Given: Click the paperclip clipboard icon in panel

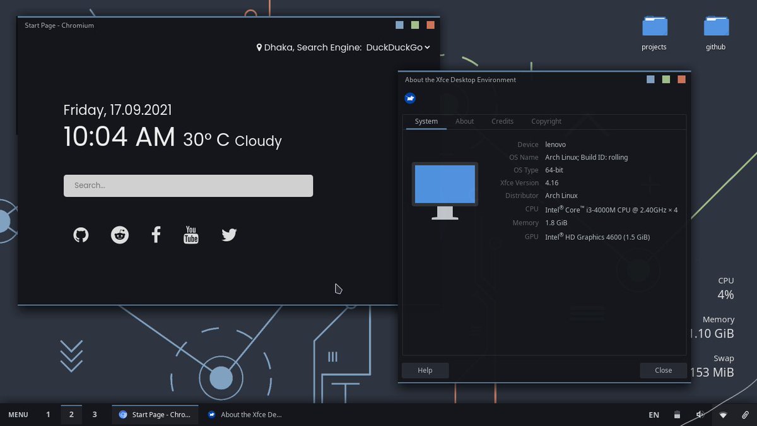Looking at the screenshot, I should point(745,415).
